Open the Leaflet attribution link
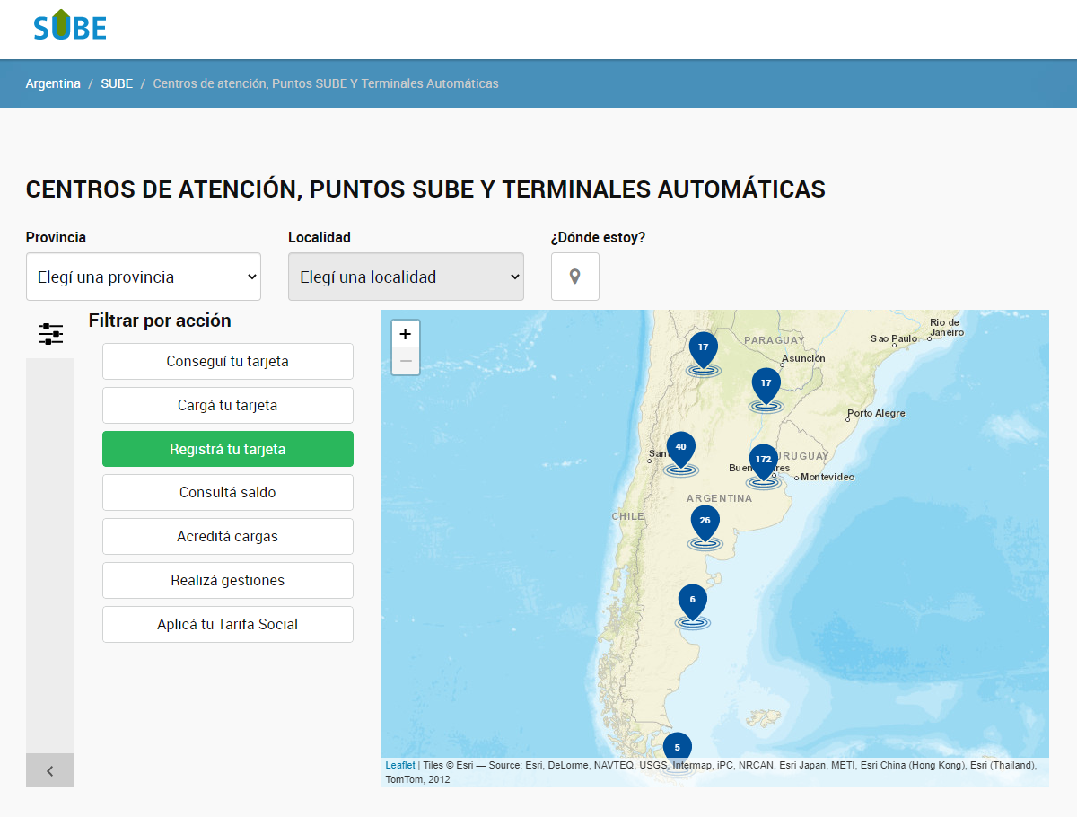 click(x=398, y=765)
